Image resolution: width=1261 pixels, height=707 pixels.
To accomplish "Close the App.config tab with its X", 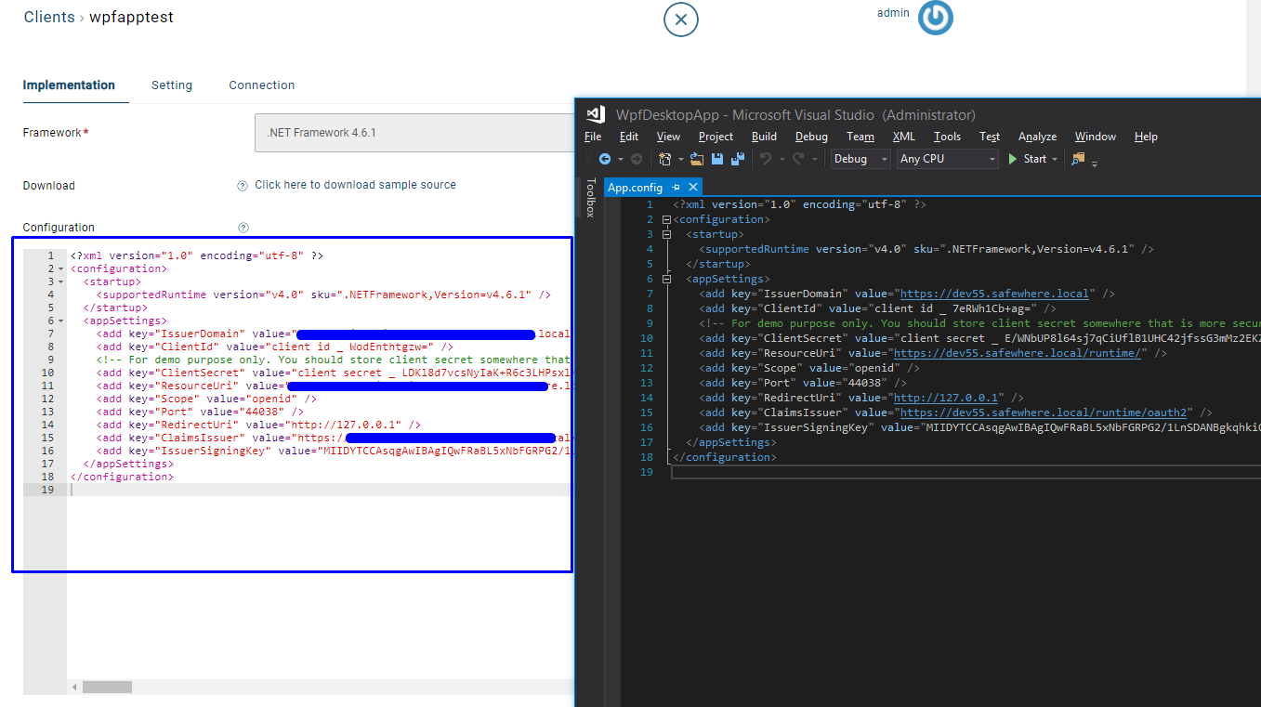I will (x=693, y=188).
